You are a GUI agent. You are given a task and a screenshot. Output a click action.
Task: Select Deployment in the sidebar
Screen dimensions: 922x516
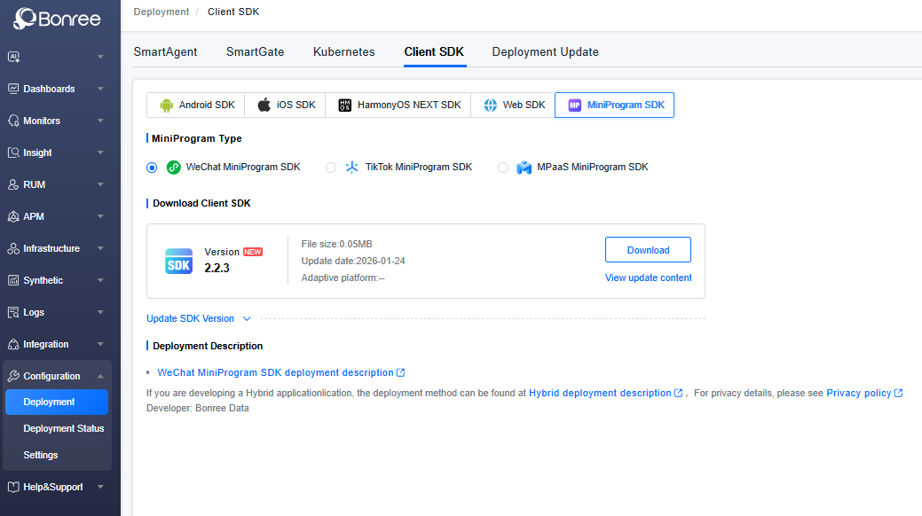57,402
